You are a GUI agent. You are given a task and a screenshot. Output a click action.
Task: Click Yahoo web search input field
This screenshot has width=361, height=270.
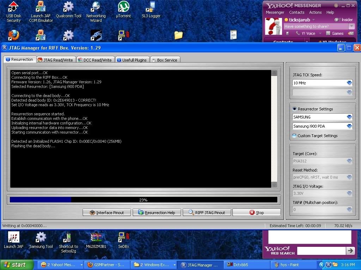[322, 251]
